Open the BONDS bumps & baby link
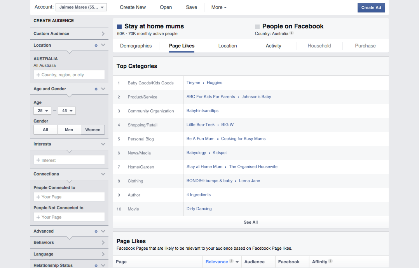 coord(209,180)
